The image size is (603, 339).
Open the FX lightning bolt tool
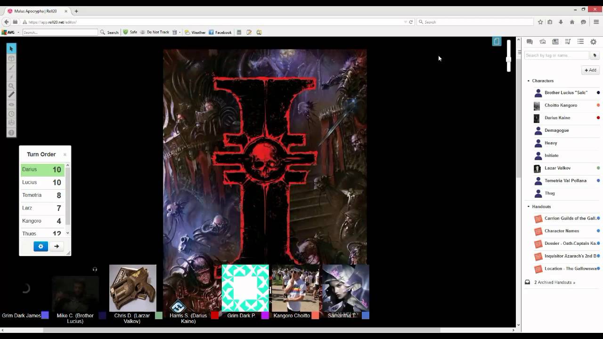(11, 77)
